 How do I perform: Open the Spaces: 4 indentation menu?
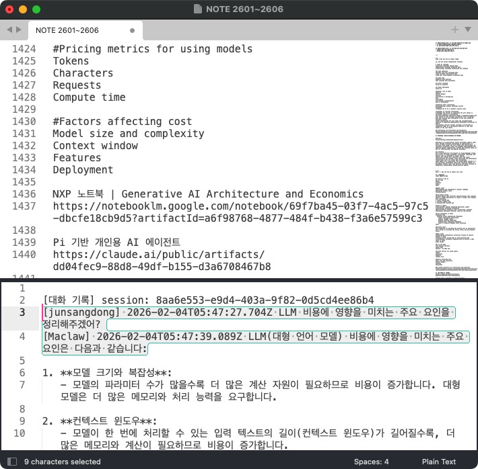pos(372,462)
